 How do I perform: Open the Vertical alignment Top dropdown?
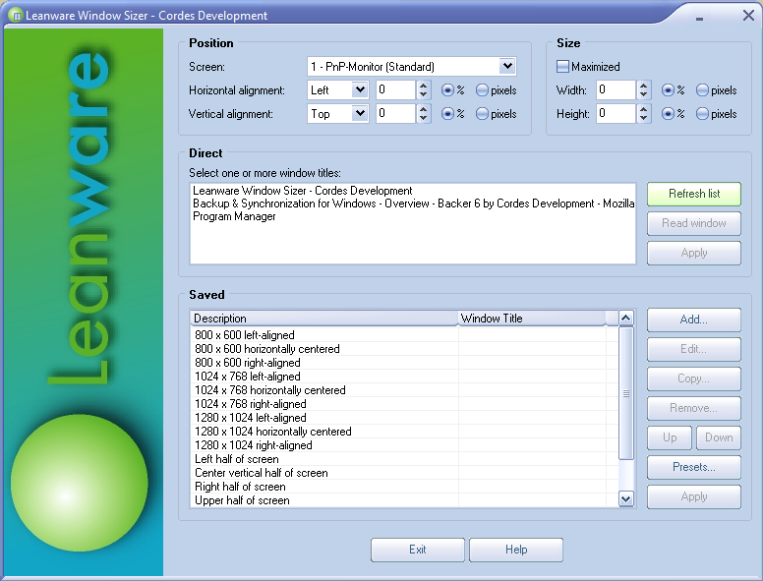click(x=360, y=113)
